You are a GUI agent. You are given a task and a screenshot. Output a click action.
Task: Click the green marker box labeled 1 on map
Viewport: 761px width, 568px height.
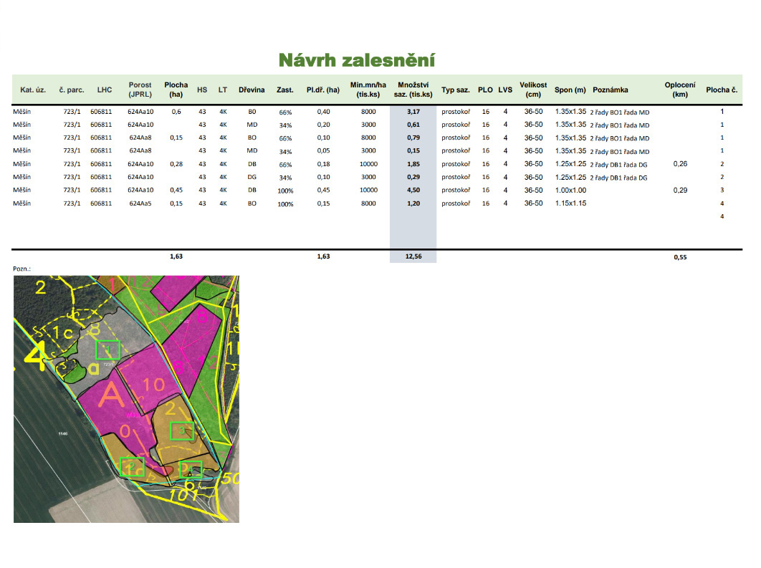[x=107, y=350]
